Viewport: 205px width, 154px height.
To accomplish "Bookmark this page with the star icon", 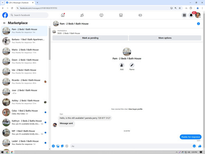I will pos(180,8).
